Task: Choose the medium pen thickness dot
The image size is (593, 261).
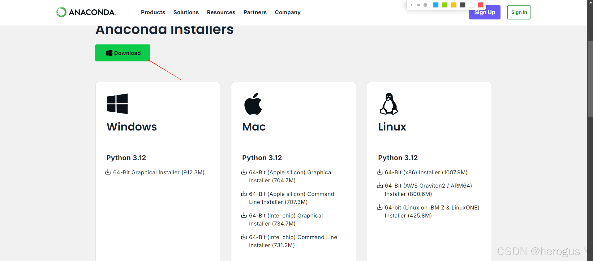Action: 419,5
